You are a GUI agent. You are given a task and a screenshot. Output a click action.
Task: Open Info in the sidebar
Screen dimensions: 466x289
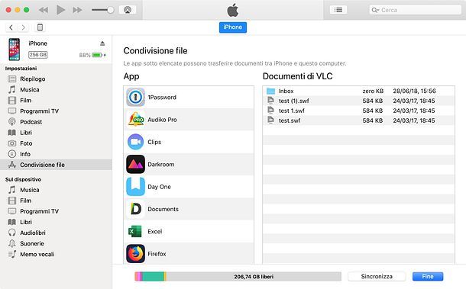(x=56, y=154)
